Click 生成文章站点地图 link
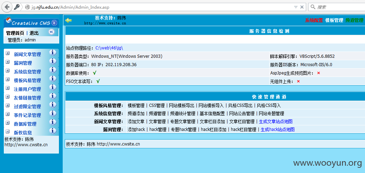The height and width of the screenshot is (173, 365). [x=275, y=121]
